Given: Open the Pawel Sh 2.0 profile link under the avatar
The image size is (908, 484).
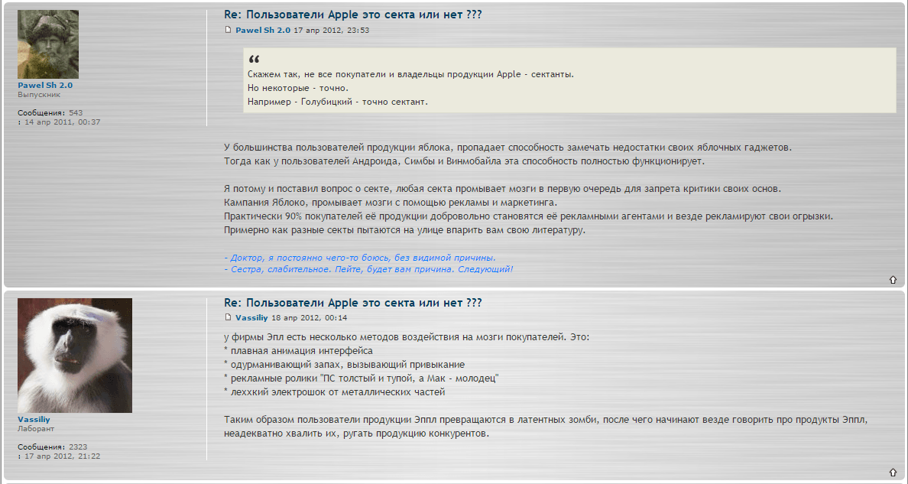Looking at the screenshot, I should [45, 86].
